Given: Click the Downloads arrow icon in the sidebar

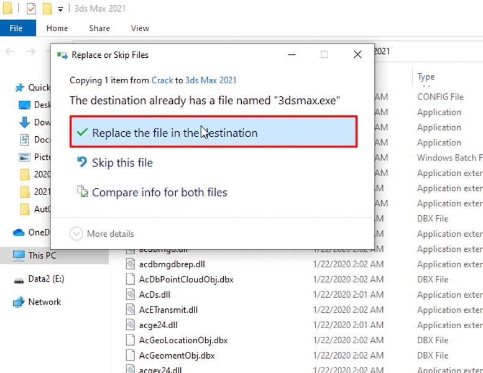Looking at the screenshot, I should click(25, 122).
